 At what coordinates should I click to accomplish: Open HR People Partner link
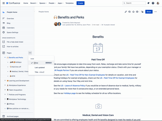pos(62,70)
